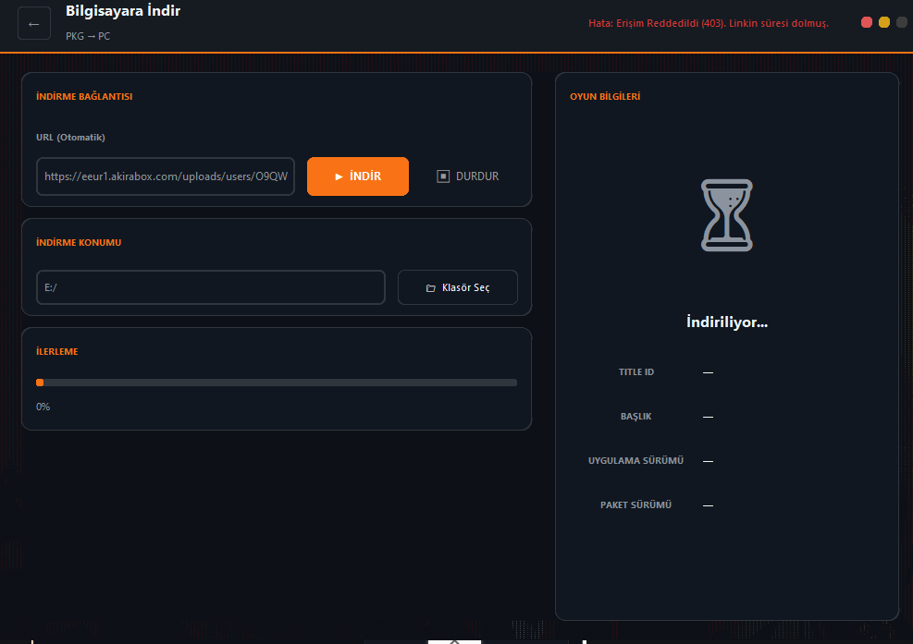
Task: Click the folder icon in Klasör Seç
Action: (430, 288)
